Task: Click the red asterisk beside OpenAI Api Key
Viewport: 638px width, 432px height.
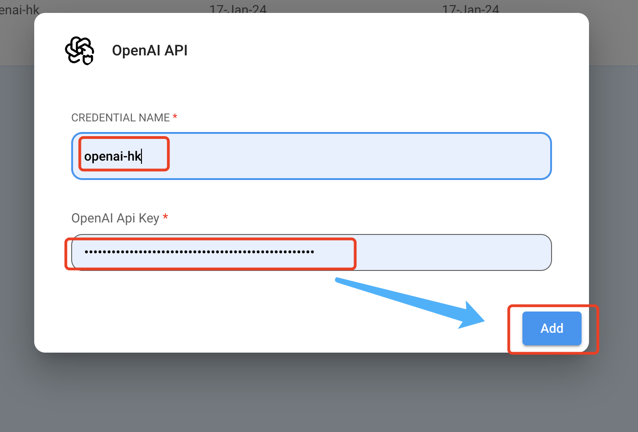Action: pos(166,217)
